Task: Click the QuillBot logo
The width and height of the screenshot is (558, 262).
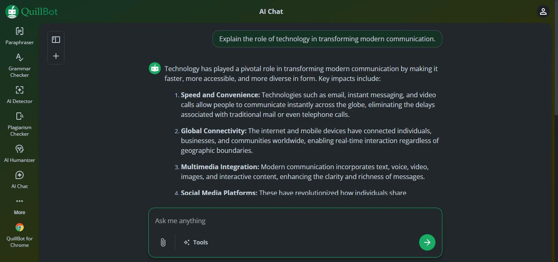Action: coord(31,11)
